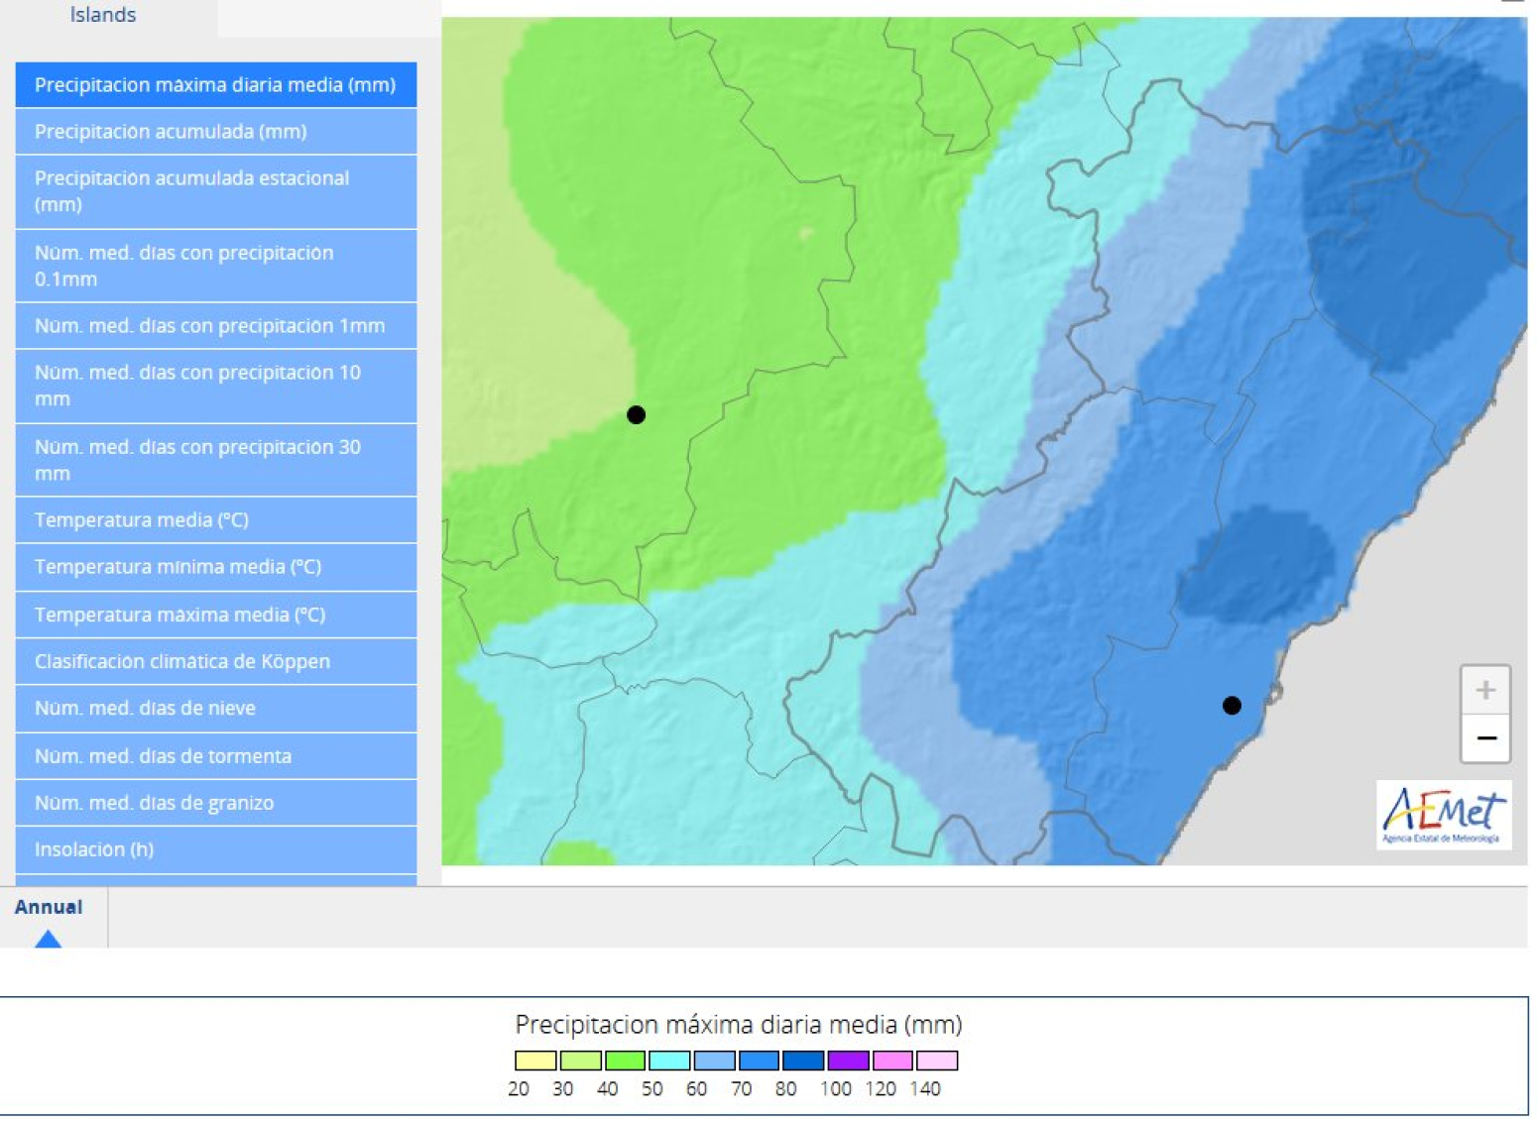Click the pale yellow 20 legend swatch
Screen dimensions: 1537x1122
pyautogui.click(x=535, y=1061)
